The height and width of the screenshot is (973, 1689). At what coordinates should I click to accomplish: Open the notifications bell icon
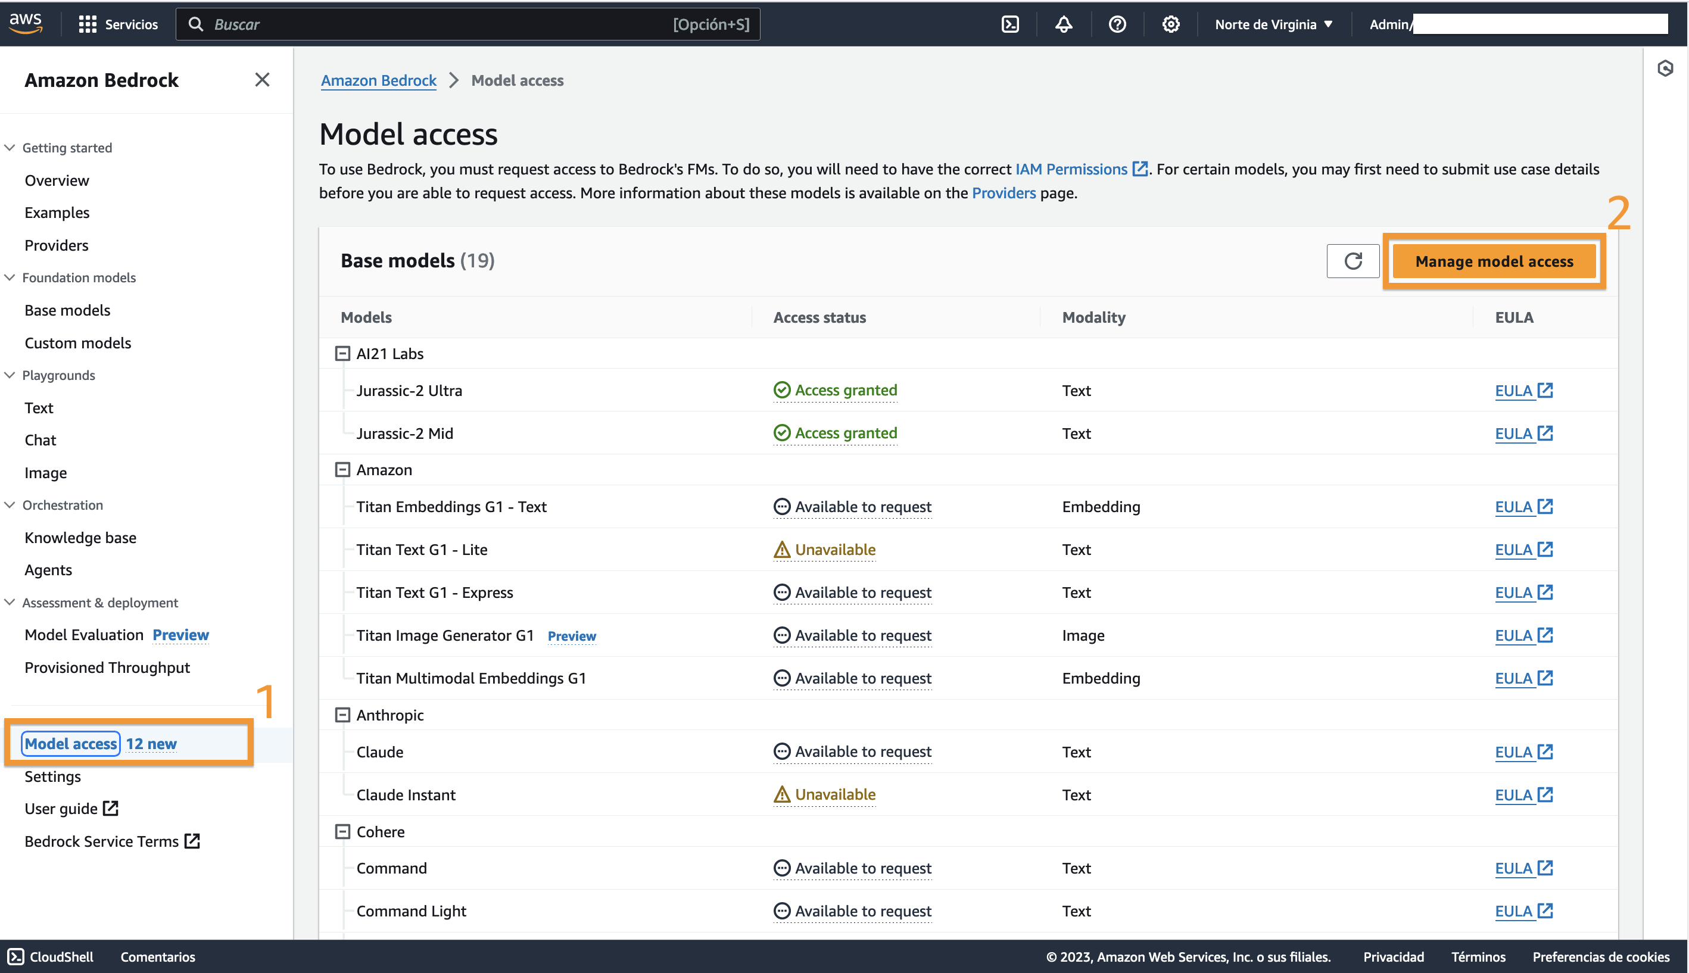1064,25
